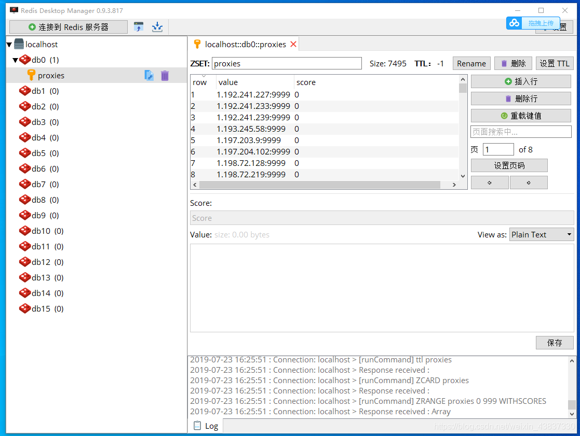Click the 设置 TTL button

555,63
